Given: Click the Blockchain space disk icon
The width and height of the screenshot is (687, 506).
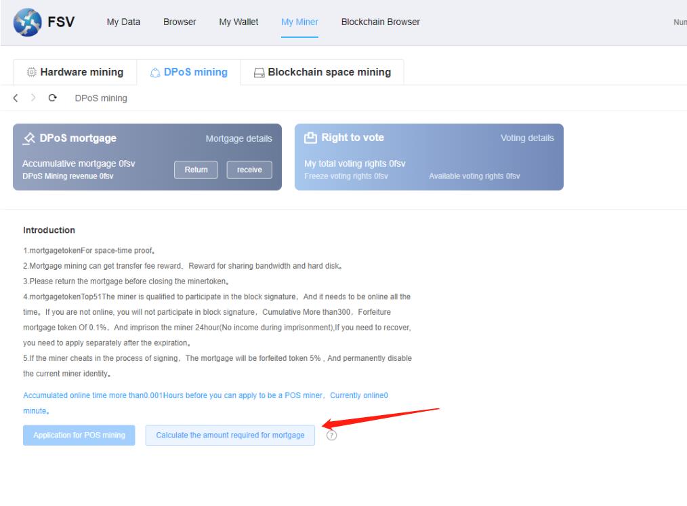Looking at the screenshot, I should point(259,73).
